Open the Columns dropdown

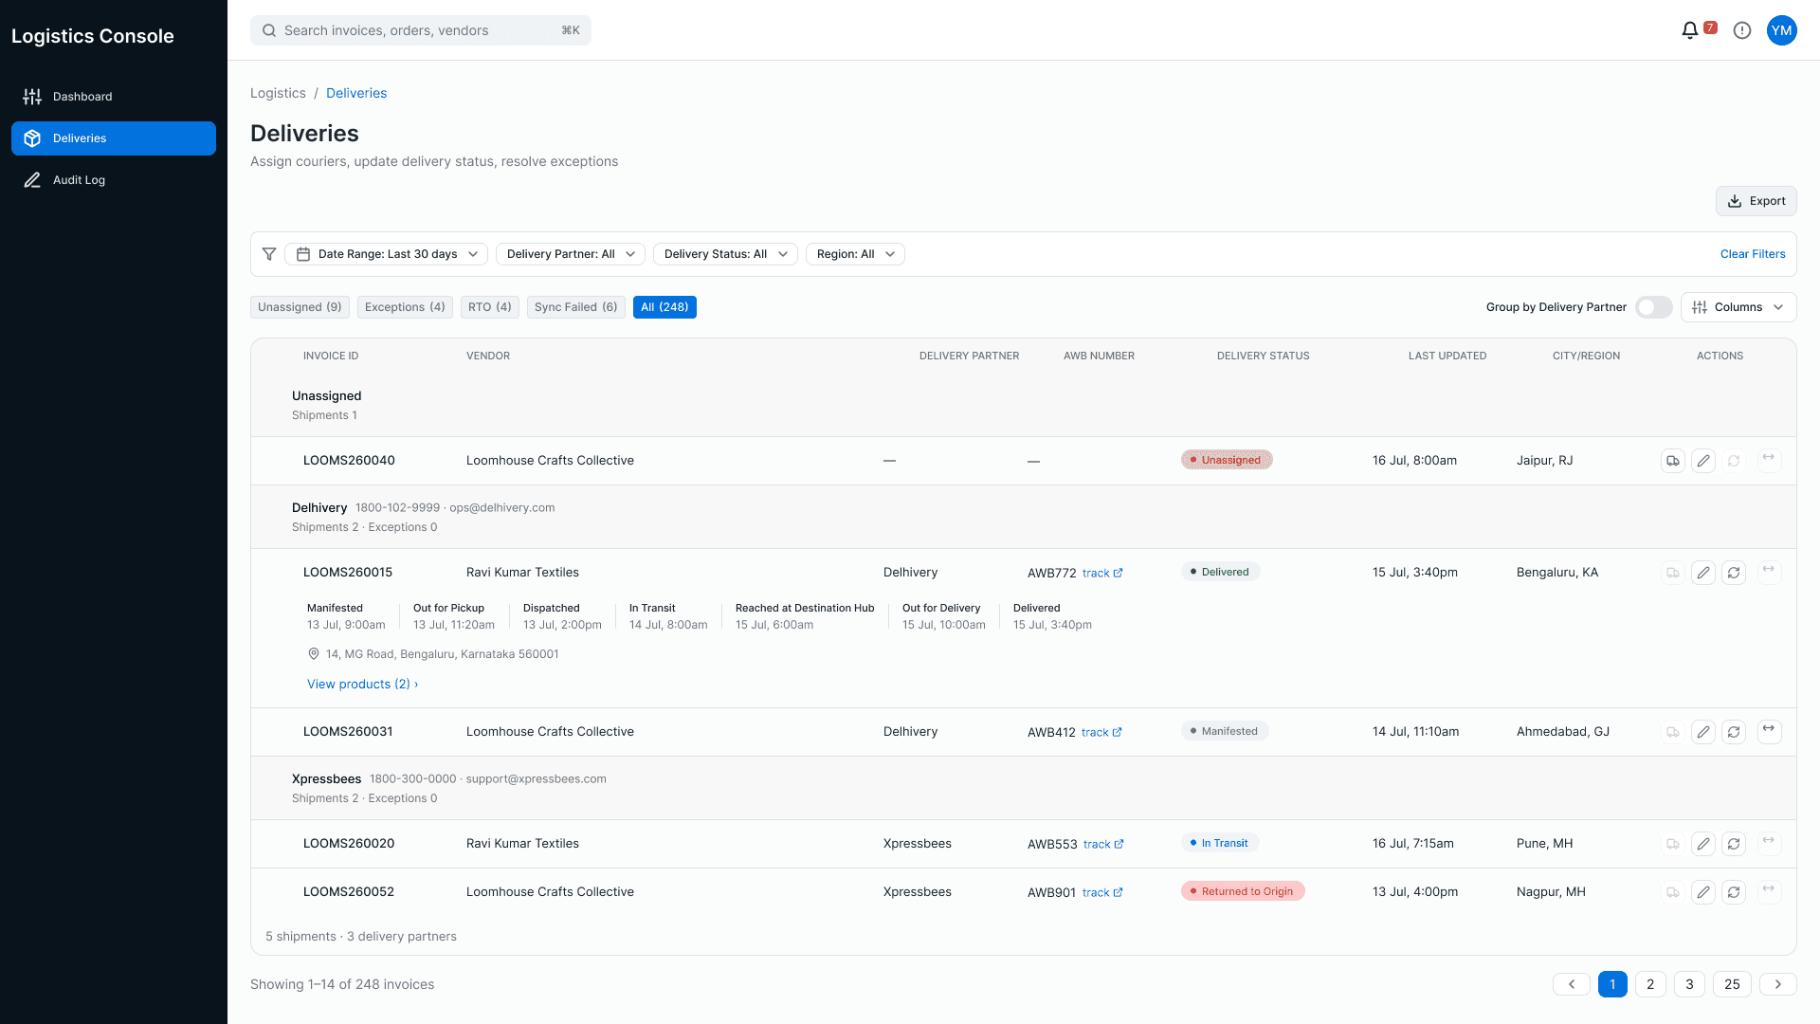point(1738,307)
